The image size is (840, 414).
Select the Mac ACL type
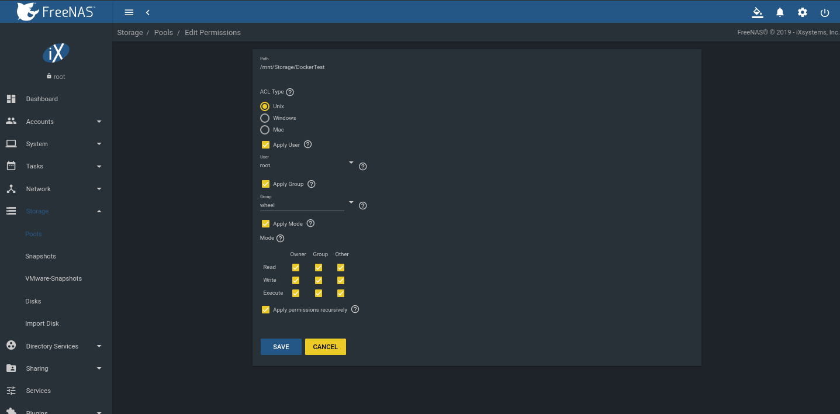click(x=265, y=130)
